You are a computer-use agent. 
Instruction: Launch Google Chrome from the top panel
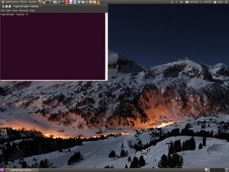43,2
